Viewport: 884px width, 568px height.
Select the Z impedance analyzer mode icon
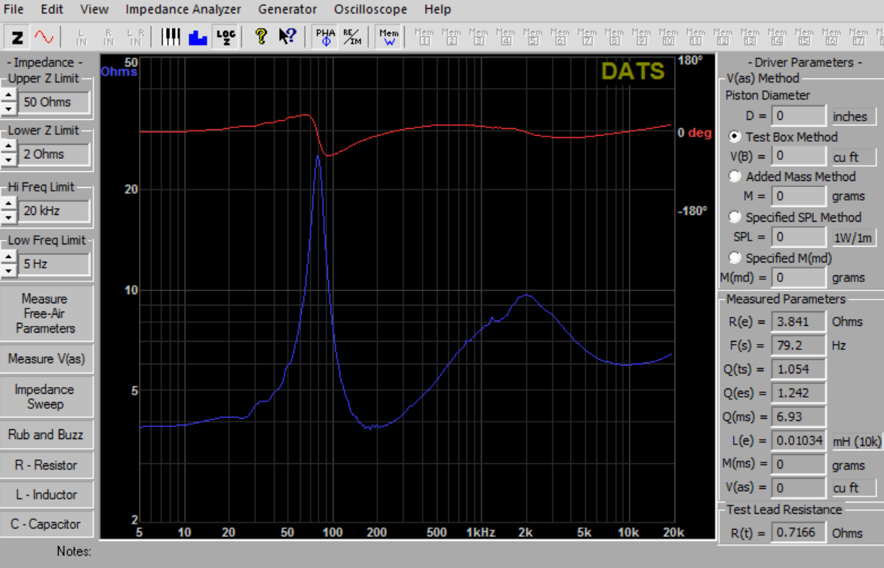[17, 37]
